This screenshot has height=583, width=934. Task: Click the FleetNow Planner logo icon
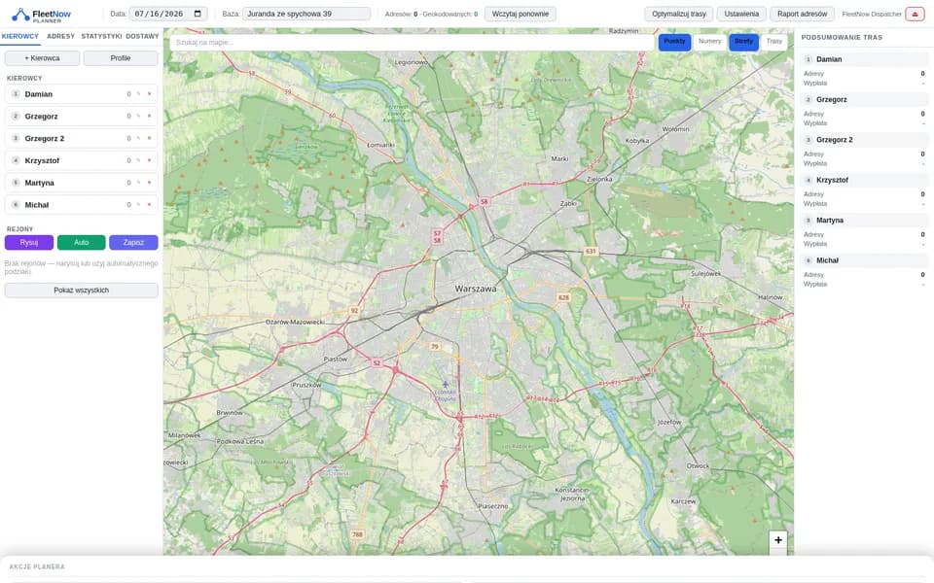(20, 15)
